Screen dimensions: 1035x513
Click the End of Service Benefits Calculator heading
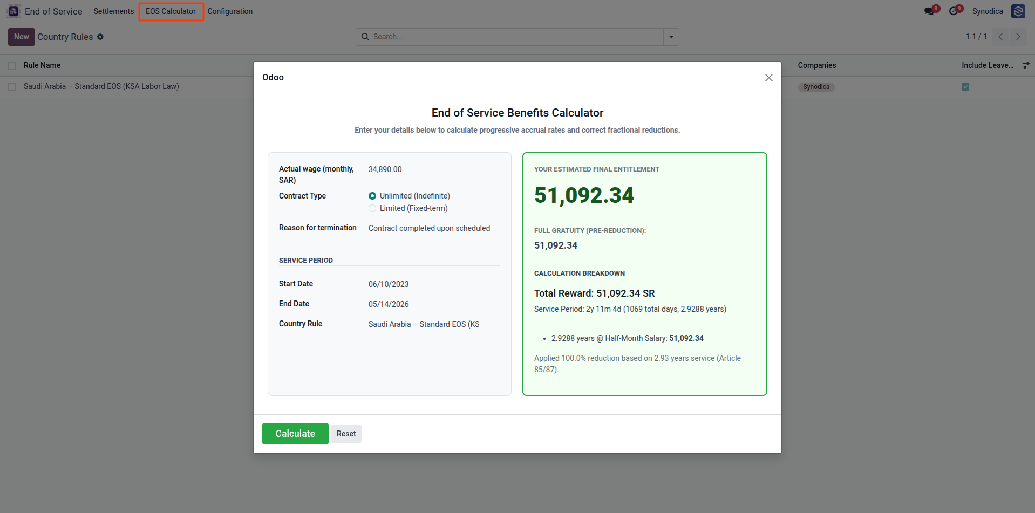517,113
